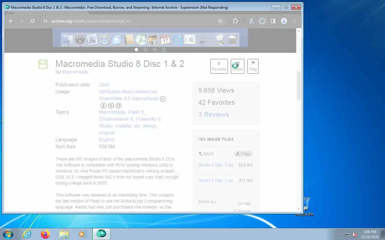The height and width of the screenshot is (240, 385).
Task: Select the fourth carousel dot
Action: pyautogui.click(x=164, y=49)
